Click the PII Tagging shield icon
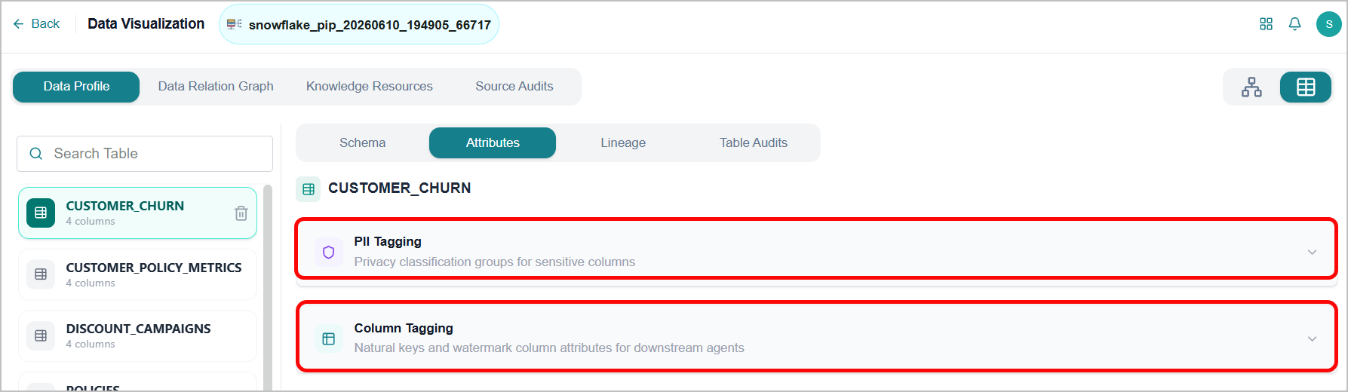This screenshot has width=1348, height=392. (328, 252)
